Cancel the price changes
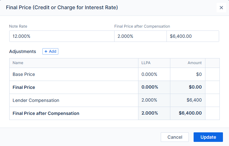This screenshot has height=146, width=229. click(x=175, y=137)
